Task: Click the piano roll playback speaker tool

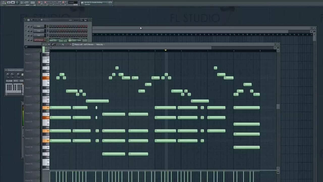Action: click(x=70, y=44)
